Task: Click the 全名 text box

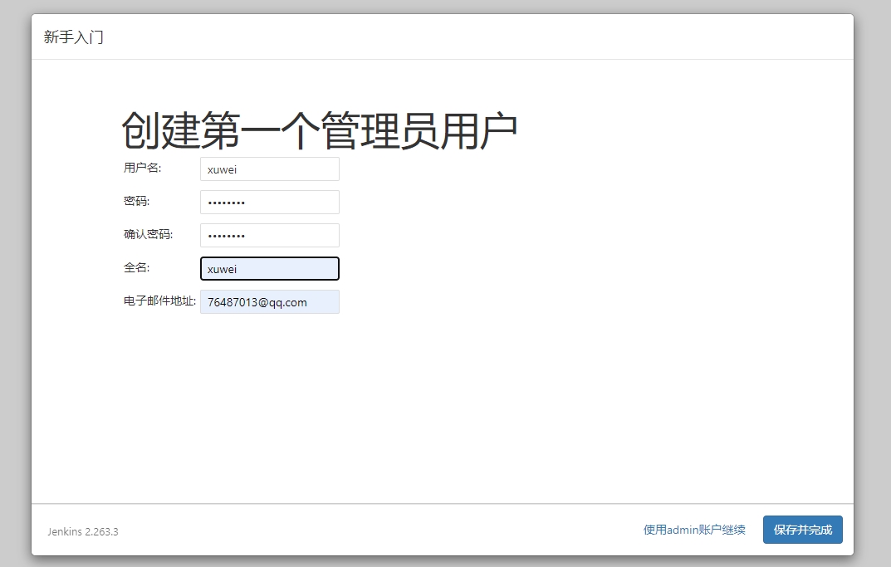Action: point(269,269)
